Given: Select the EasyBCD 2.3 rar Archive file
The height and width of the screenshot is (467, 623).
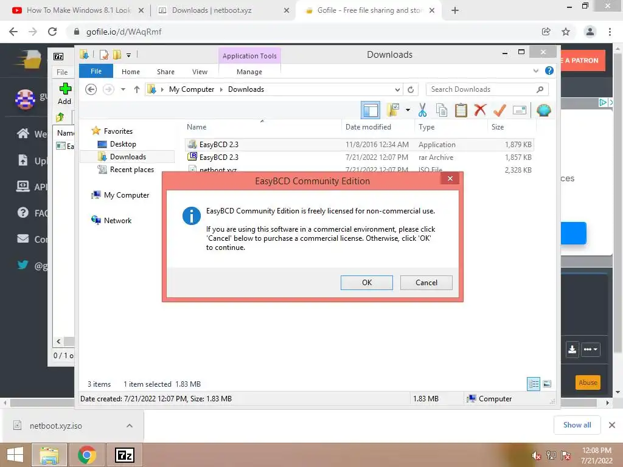Looking at the screenshot, I should click(x=359, y=157).
